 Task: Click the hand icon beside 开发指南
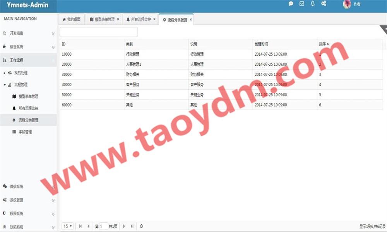(4, 33)
